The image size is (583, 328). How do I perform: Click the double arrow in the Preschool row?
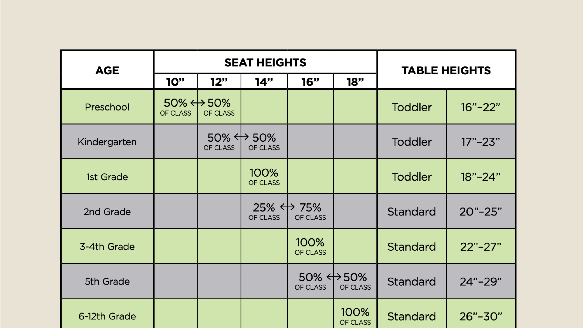[x=197, y=103]
